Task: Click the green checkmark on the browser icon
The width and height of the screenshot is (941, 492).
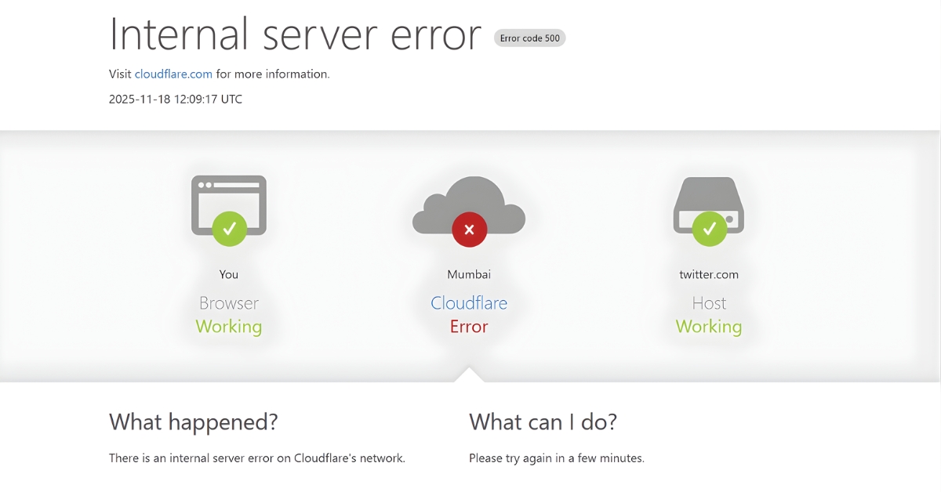Action: click(x=228, y=228)
